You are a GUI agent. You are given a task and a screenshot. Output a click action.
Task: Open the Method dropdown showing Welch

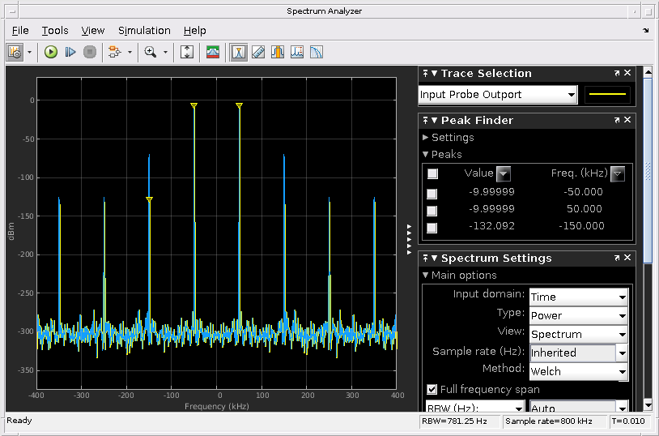(579, 372)
